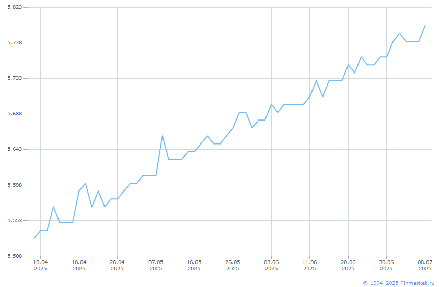
Task: Open the Finmarket.ru copyright link
Action: pos(398,283)
